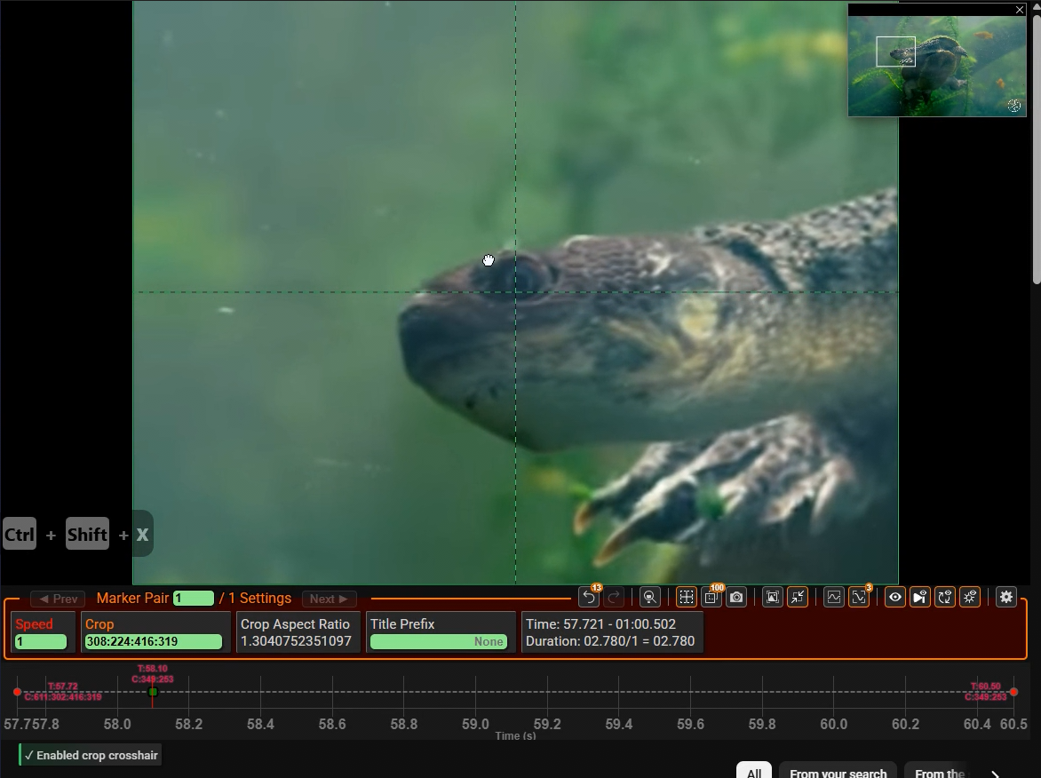Viewport: 1041px width, 778px height.
Task: Click the Enabled crop crosshair notification
Action: (91, 756)
